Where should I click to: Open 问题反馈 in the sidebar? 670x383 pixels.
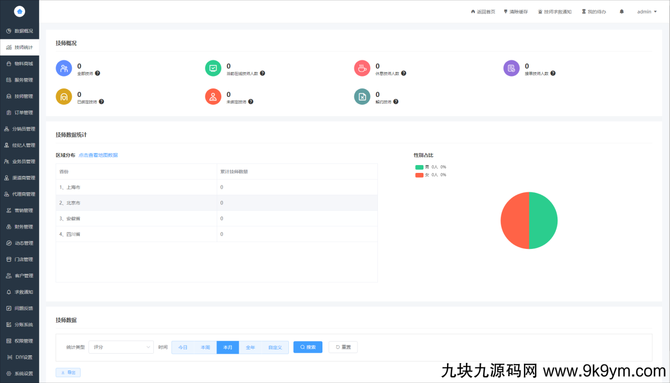point(19,308)
